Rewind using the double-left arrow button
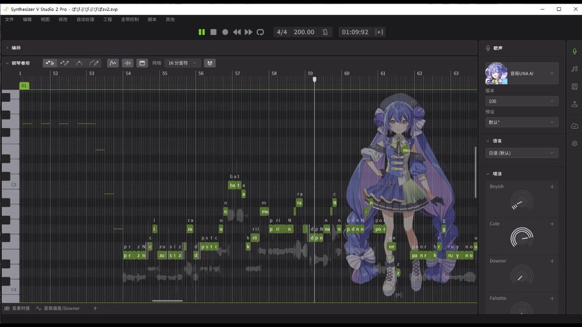 [237, 32]
